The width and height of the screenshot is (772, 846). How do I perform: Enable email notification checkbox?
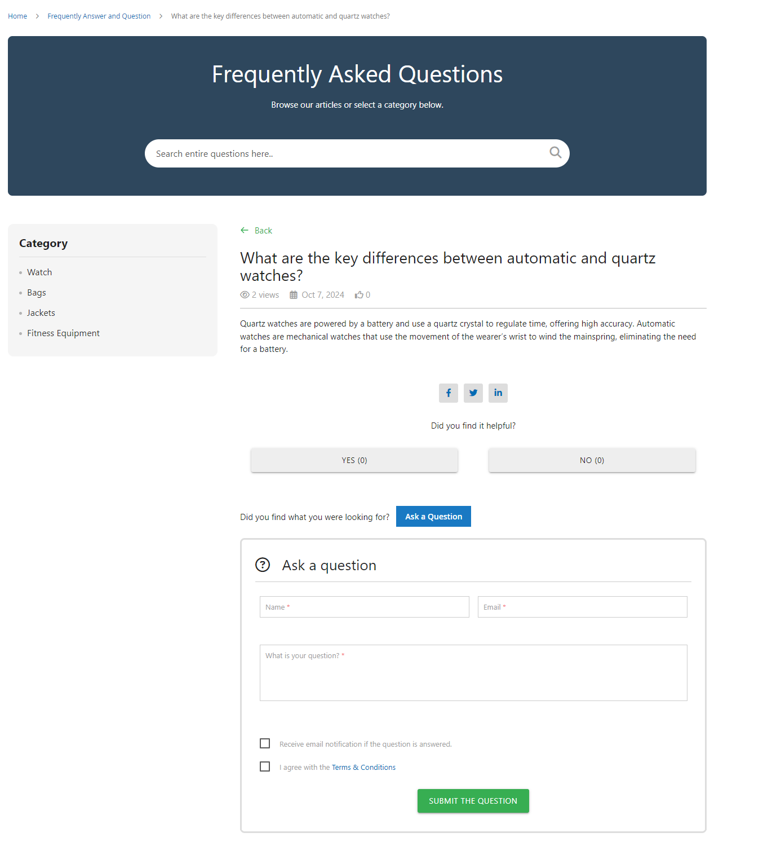pyautogui.click(x=265, y=743)
